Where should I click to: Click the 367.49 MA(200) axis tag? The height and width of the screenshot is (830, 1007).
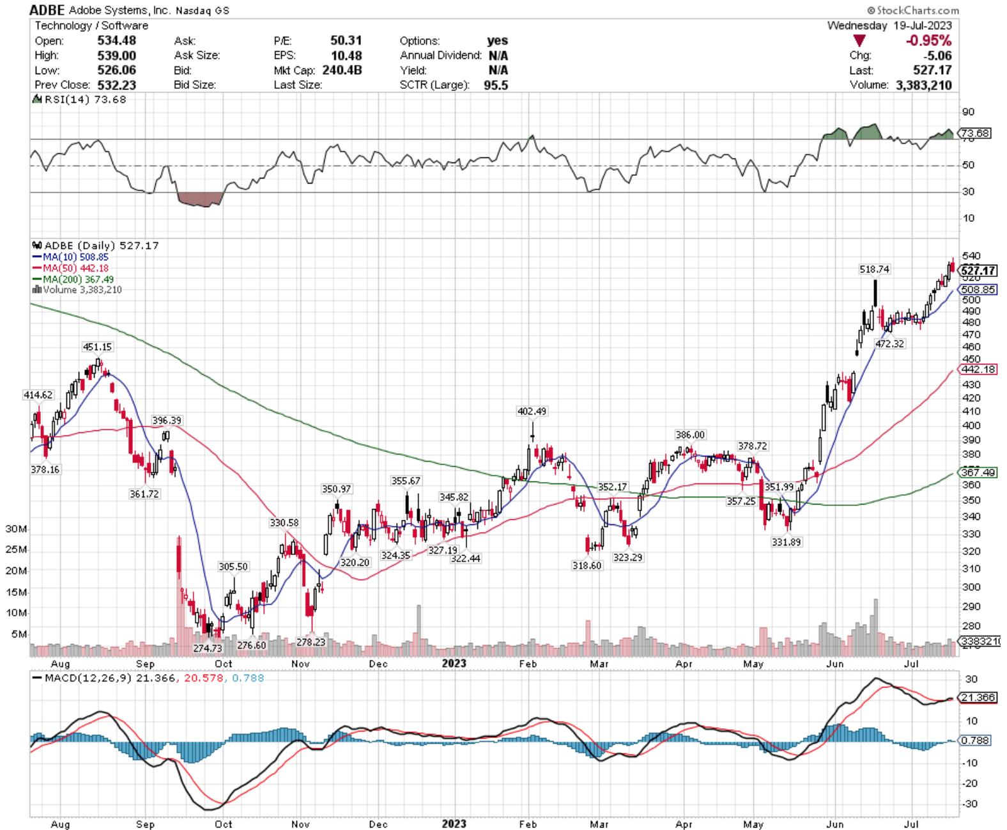point(978,472)
